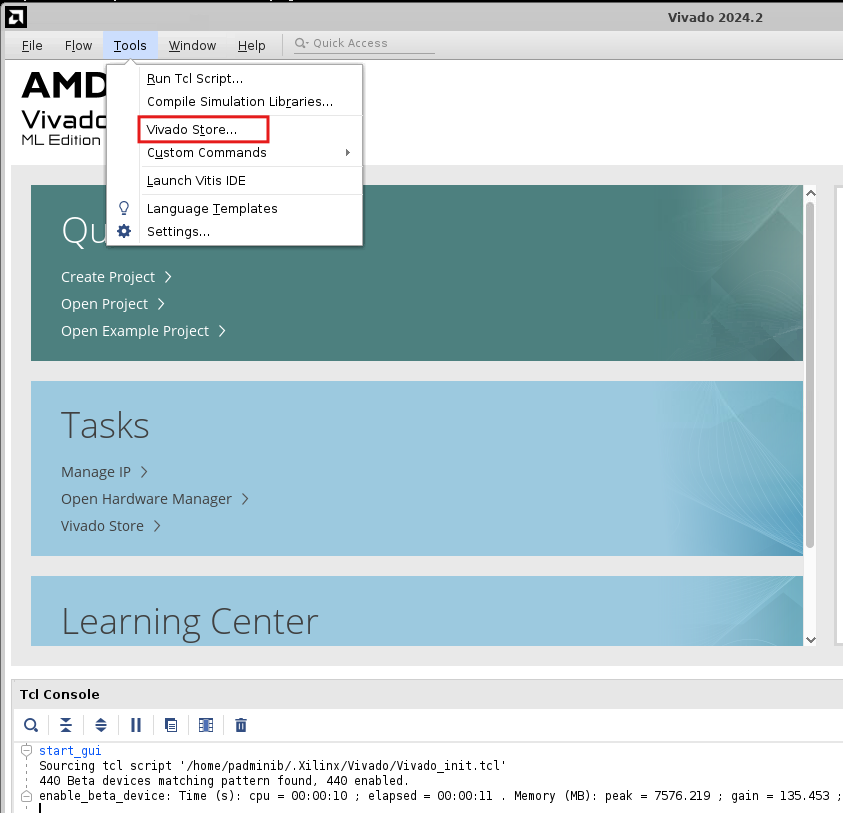Collapse the enable_beta_device output node

pyautogui.click(x=26, y=796)
